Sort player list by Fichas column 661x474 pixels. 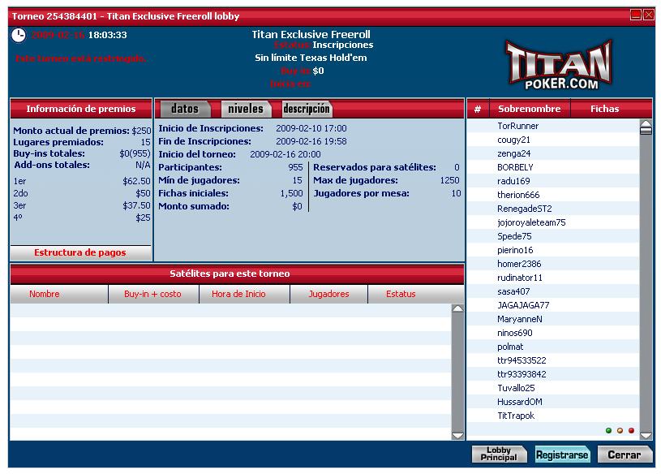tap(604, 109)
